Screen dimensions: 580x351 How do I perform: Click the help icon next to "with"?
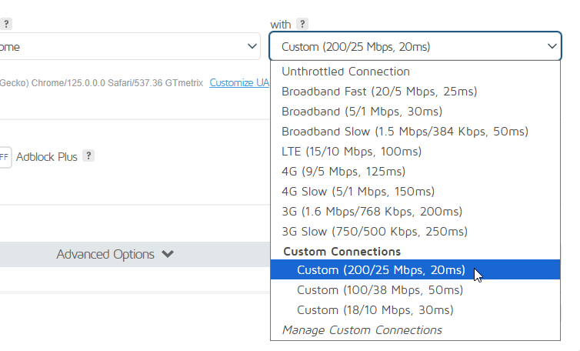point(303,24)
